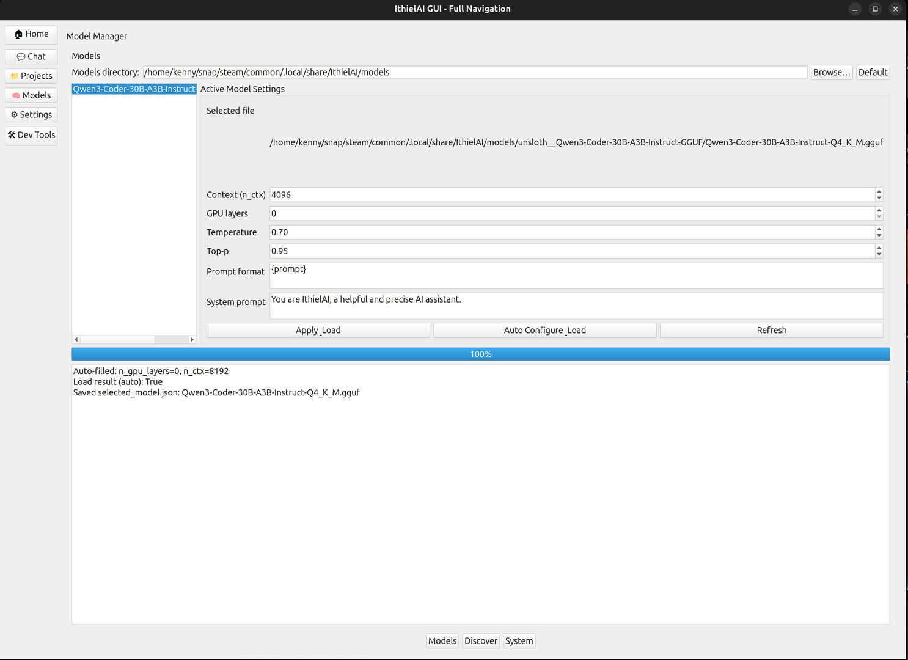
Task: Open the Projects section
Action: tap(31, 76)
